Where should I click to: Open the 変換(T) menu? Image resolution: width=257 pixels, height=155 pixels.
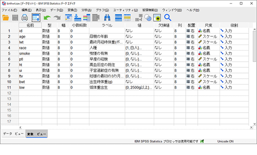click(x=72, y=10)
